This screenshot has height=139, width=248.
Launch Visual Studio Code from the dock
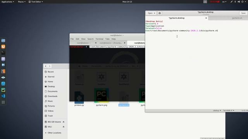tap(3, 96)
